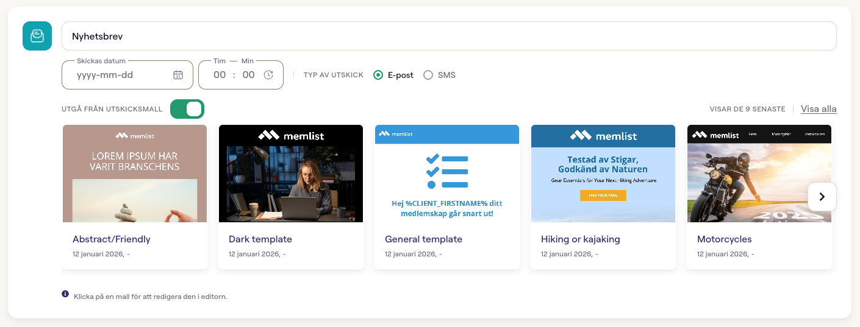Viewport: 860px width, 327px height.
Task: Click the date under Hiking or kajaking
Action: coord(569,254)
